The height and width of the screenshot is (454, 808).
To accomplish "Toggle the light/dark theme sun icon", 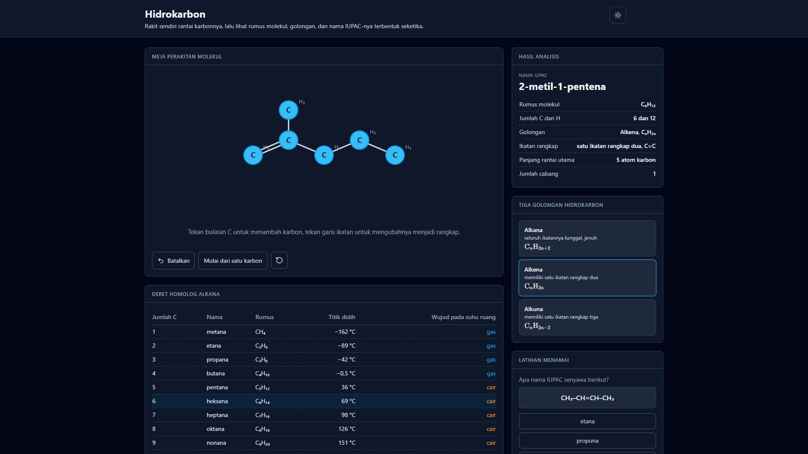I will coord(617,15).
